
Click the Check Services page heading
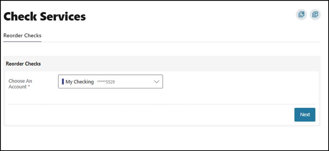[45, 16]
